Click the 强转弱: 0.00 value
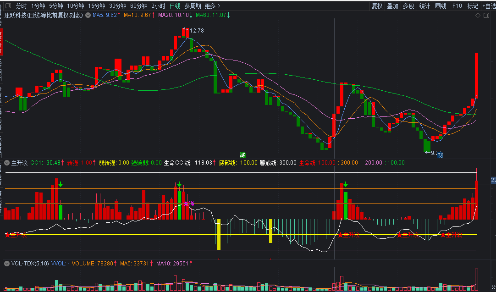 147,163
